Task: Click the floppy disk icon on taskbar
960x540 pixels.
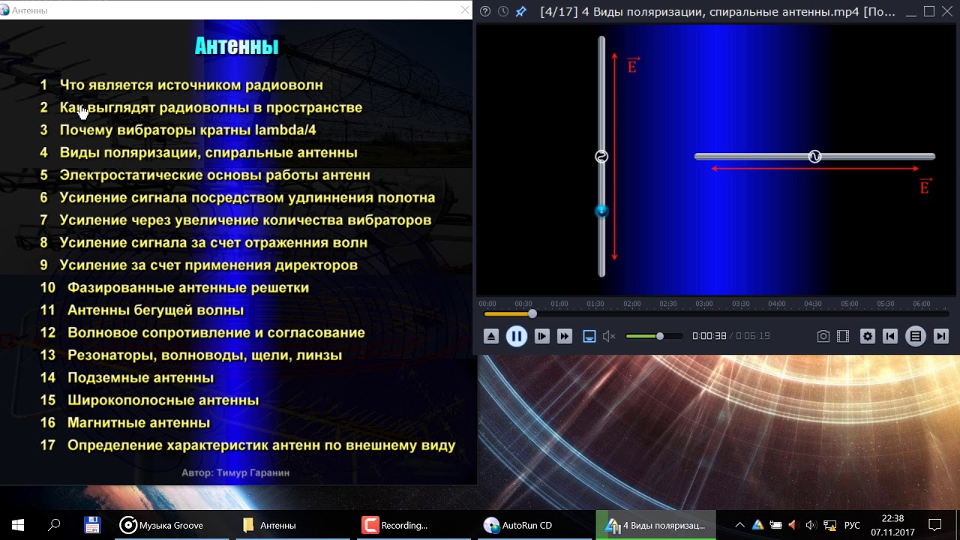Action: point(92,525)
